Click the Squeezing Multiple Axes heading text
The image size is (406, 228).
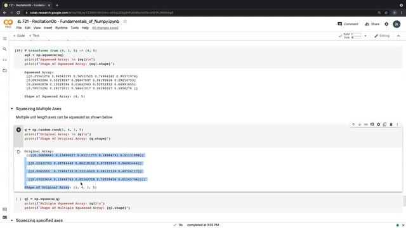(38, 109)
